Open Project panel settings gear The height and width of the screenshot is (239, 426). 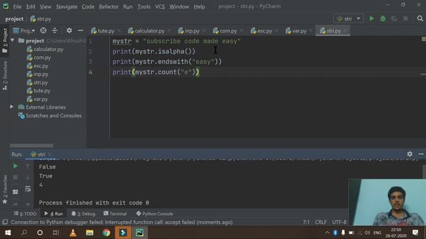69,31
